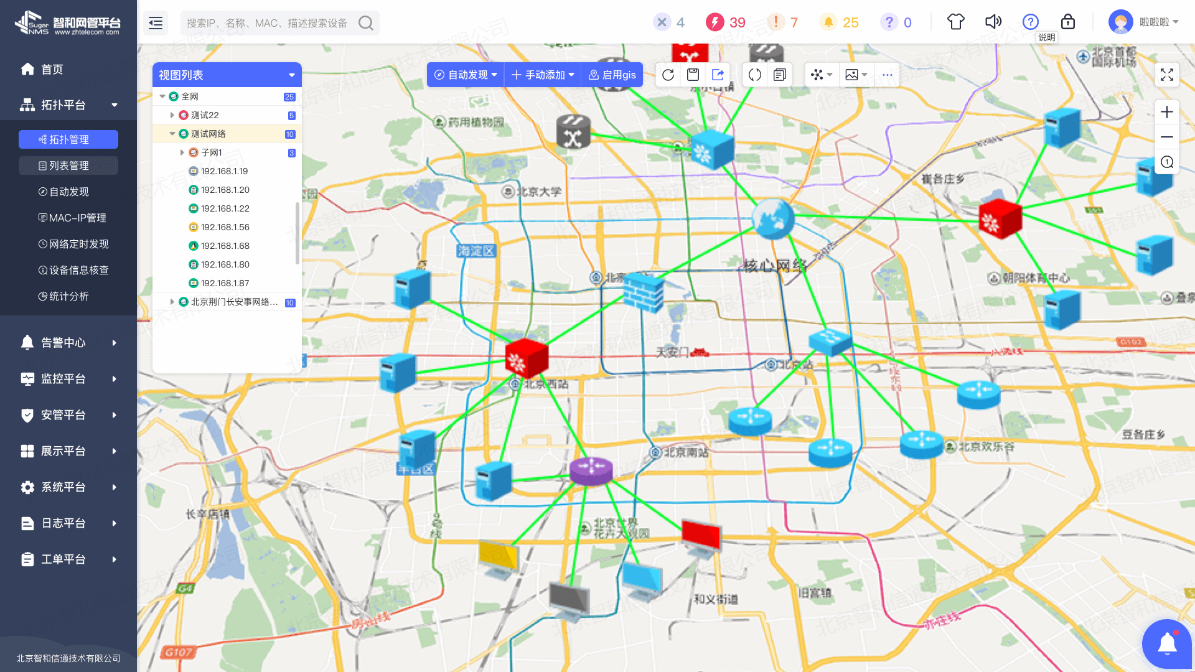The height and width of the screenshot is (672, 1195).
Task: Expand the 北京荆门长安事网络 node
Action: click(172, 302)
